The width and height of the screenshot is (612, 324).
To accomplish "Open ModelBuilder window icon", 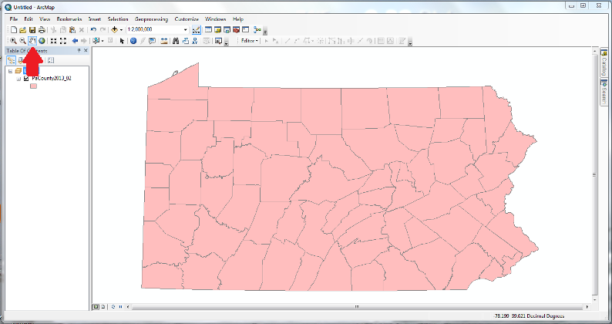I will 257,30.
